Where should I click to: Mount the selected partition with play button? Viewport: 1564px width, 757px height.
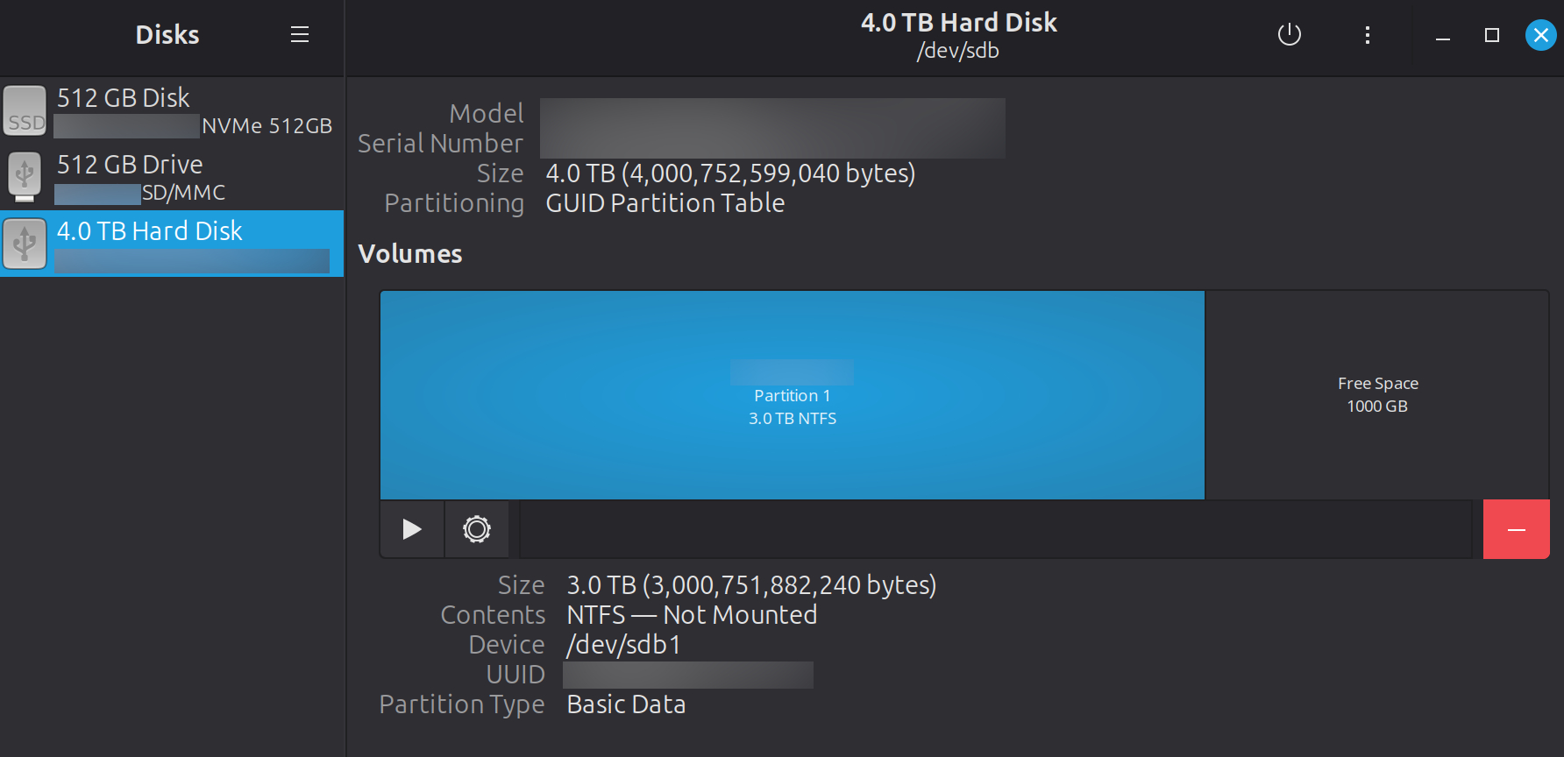pyautogui.click(x=412, y=529)
